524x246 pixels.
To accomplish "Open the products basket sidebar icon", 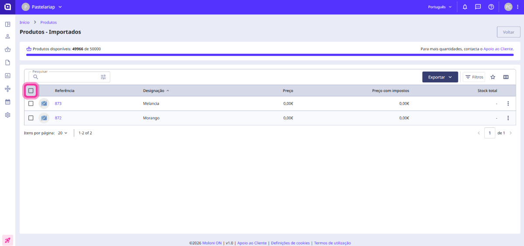I will coord(7,50).
